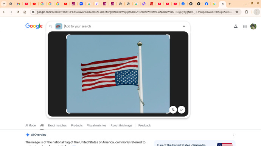Reload the current page

(x=18, y=12)
